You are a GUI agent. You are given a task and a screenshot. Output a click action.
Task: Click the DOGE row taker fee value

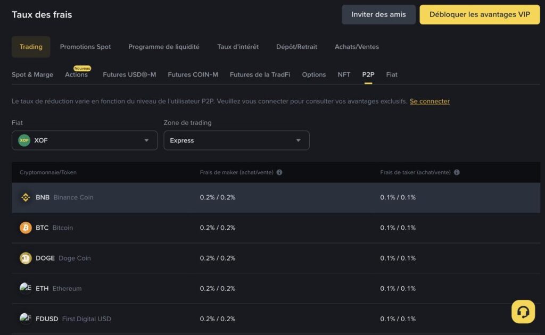tap(398, 258)
